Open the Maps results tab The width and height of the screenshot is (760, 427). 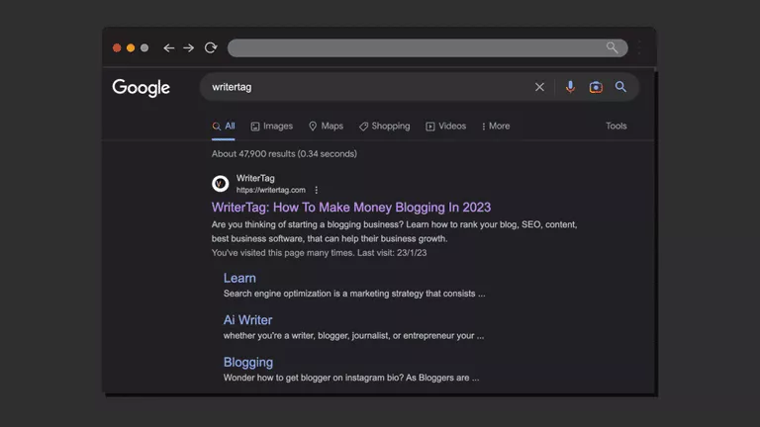tap(326, 127)
